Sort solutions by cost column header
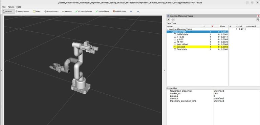This screenshot has width=260, height=125. tap(240, 26)
